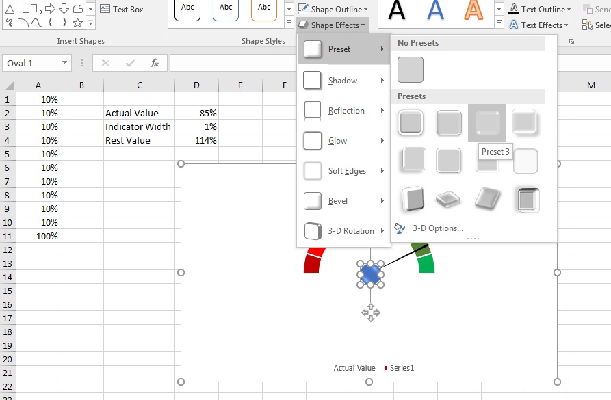
Task: Select the Preset 3 shape effect
Action: pos(487,123)
